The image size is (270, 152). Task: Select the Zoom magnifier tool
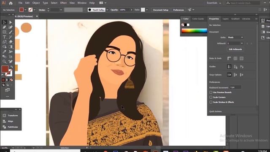pyautogui.click(x=4, y=62)
